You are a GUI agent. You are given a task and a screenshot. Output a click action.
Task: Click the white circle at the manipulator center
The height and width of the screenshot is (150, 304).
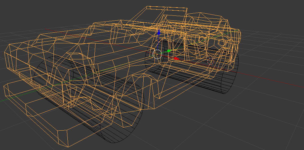click(157, 54)
